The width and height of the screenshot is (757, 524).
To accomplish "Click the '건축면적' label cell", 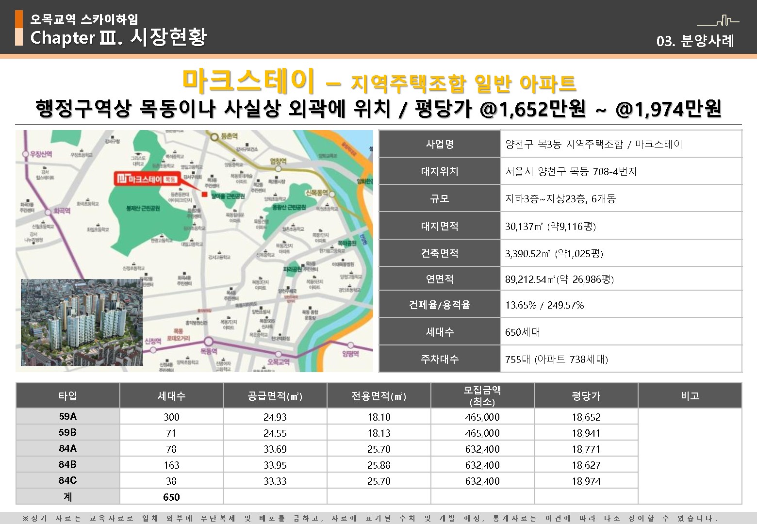I will click(440, 253).
